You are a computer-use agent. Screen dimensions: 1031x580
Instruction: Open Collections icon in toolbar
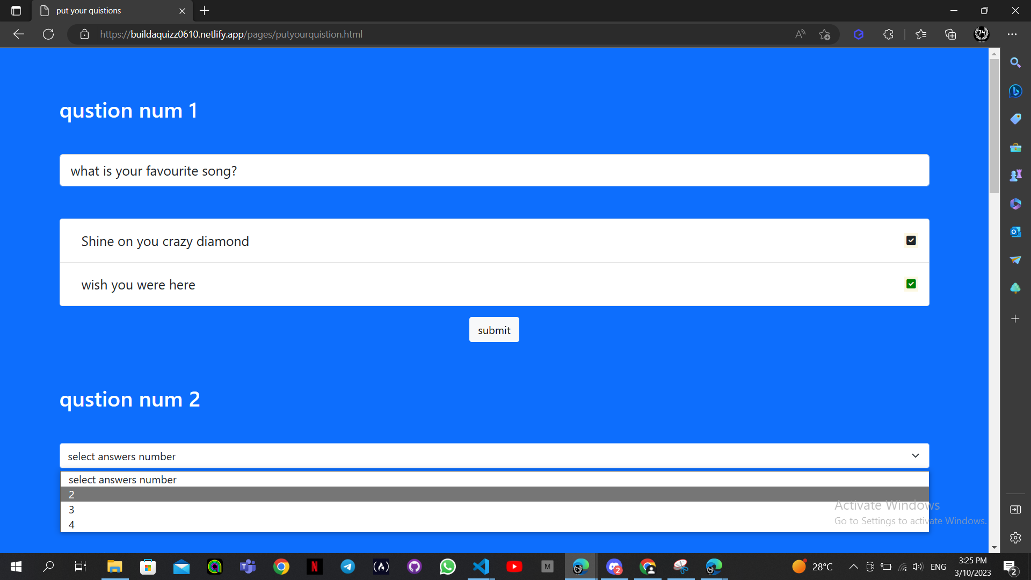(950, 34)
